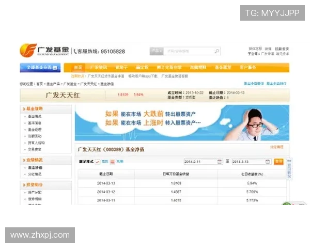Click the list view icon
The height and width of the screenshot is (248, 310).
pyautogui.click(x=113, y=162)
